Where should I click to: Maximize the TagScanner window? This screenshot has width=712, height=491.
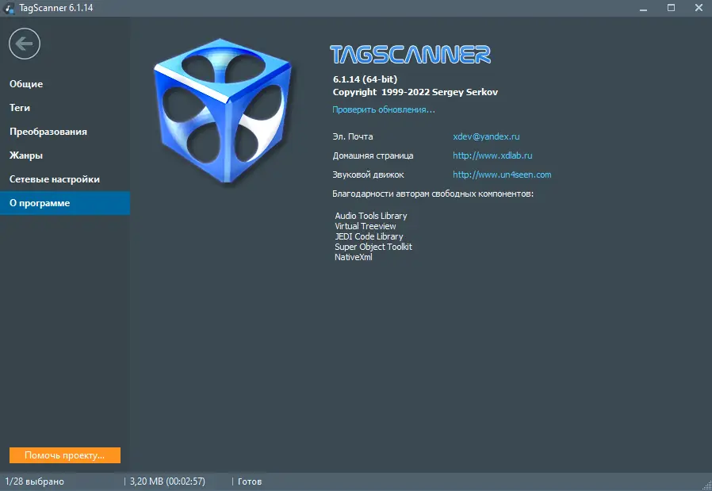tap(671, 8)
